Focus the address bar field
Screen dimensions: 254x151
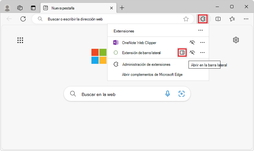click(113, 19)
